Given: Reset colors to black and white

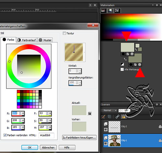Looking at the screenshot, I should tap(122, 64).
